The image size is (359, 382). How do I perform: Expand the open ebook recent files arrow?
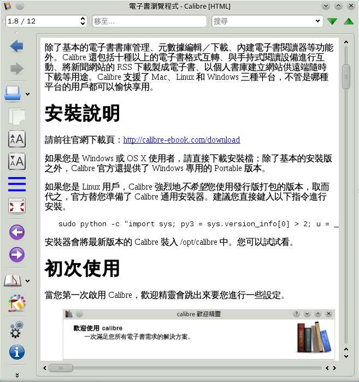pos(27,94)
